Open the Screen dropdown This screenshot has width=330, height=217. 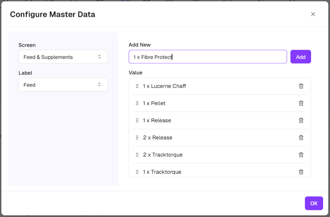[63, 57]
